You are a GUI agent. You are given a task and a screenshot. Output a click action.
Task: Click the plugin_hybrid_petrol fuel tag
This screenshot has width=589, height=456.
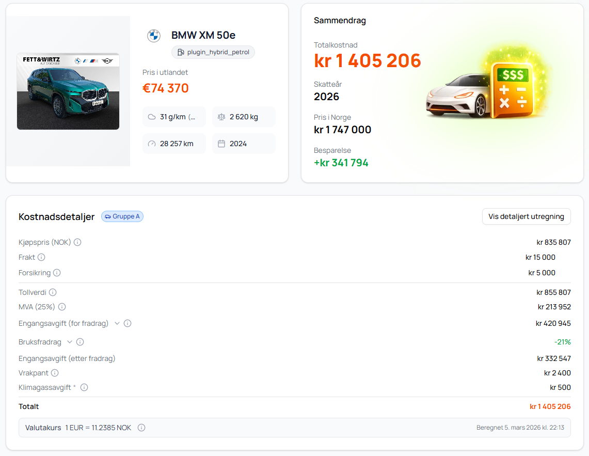(x=213, y=52)
